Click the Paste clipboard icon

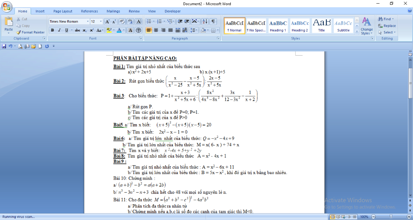[9, 21]
